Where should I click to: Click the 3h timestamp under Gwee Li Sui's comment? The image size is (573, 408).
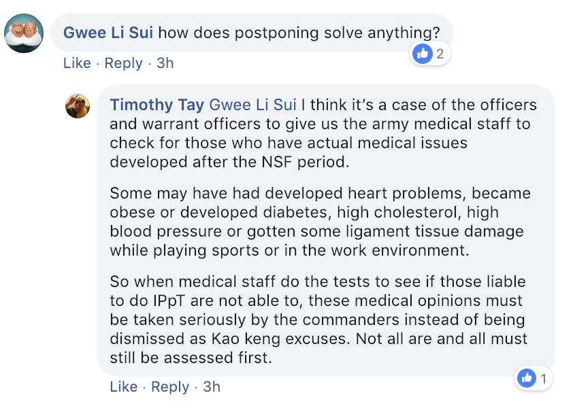click(165, 63)
